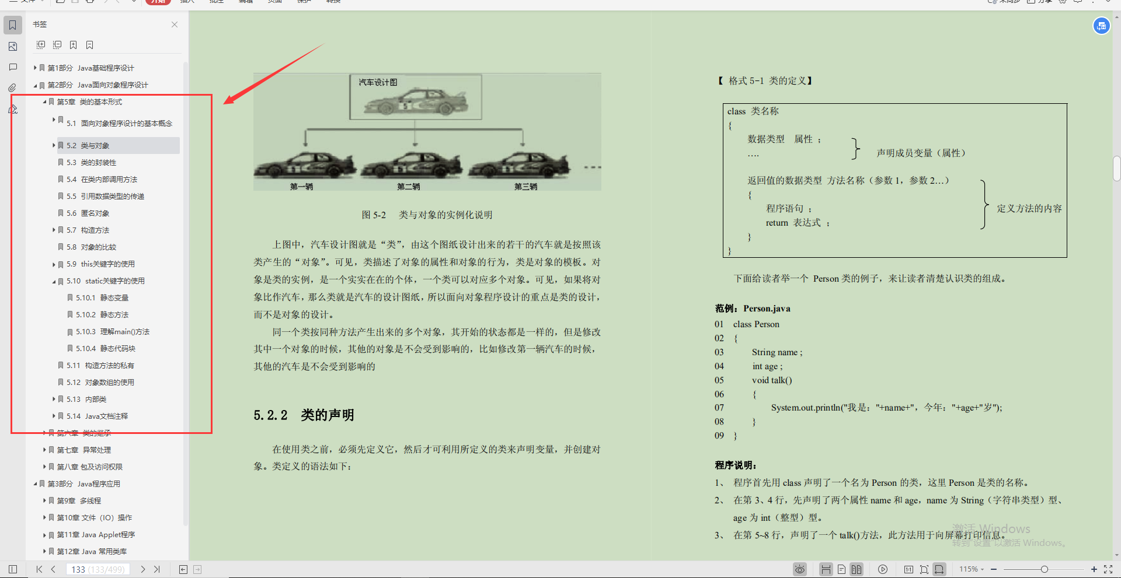This screenshot has height=578, width=1121.
Task: Toggle continuous scrolling mode
Action: 826,569
